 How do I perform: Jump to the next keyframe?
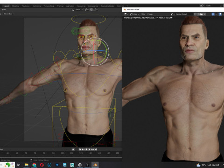(93, 149)
